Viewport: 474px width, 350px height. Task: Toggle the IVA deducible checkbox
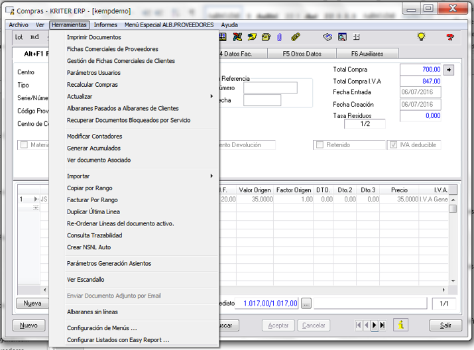(x=393, y=145)
